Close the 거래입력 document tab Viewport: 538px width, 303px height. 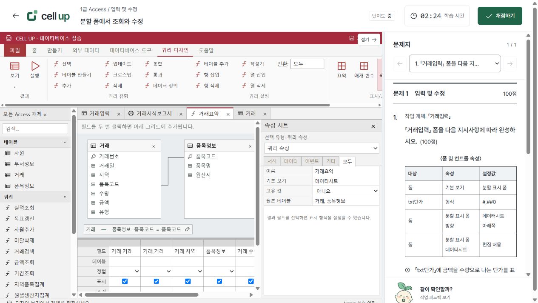click(x=119, y=114)
